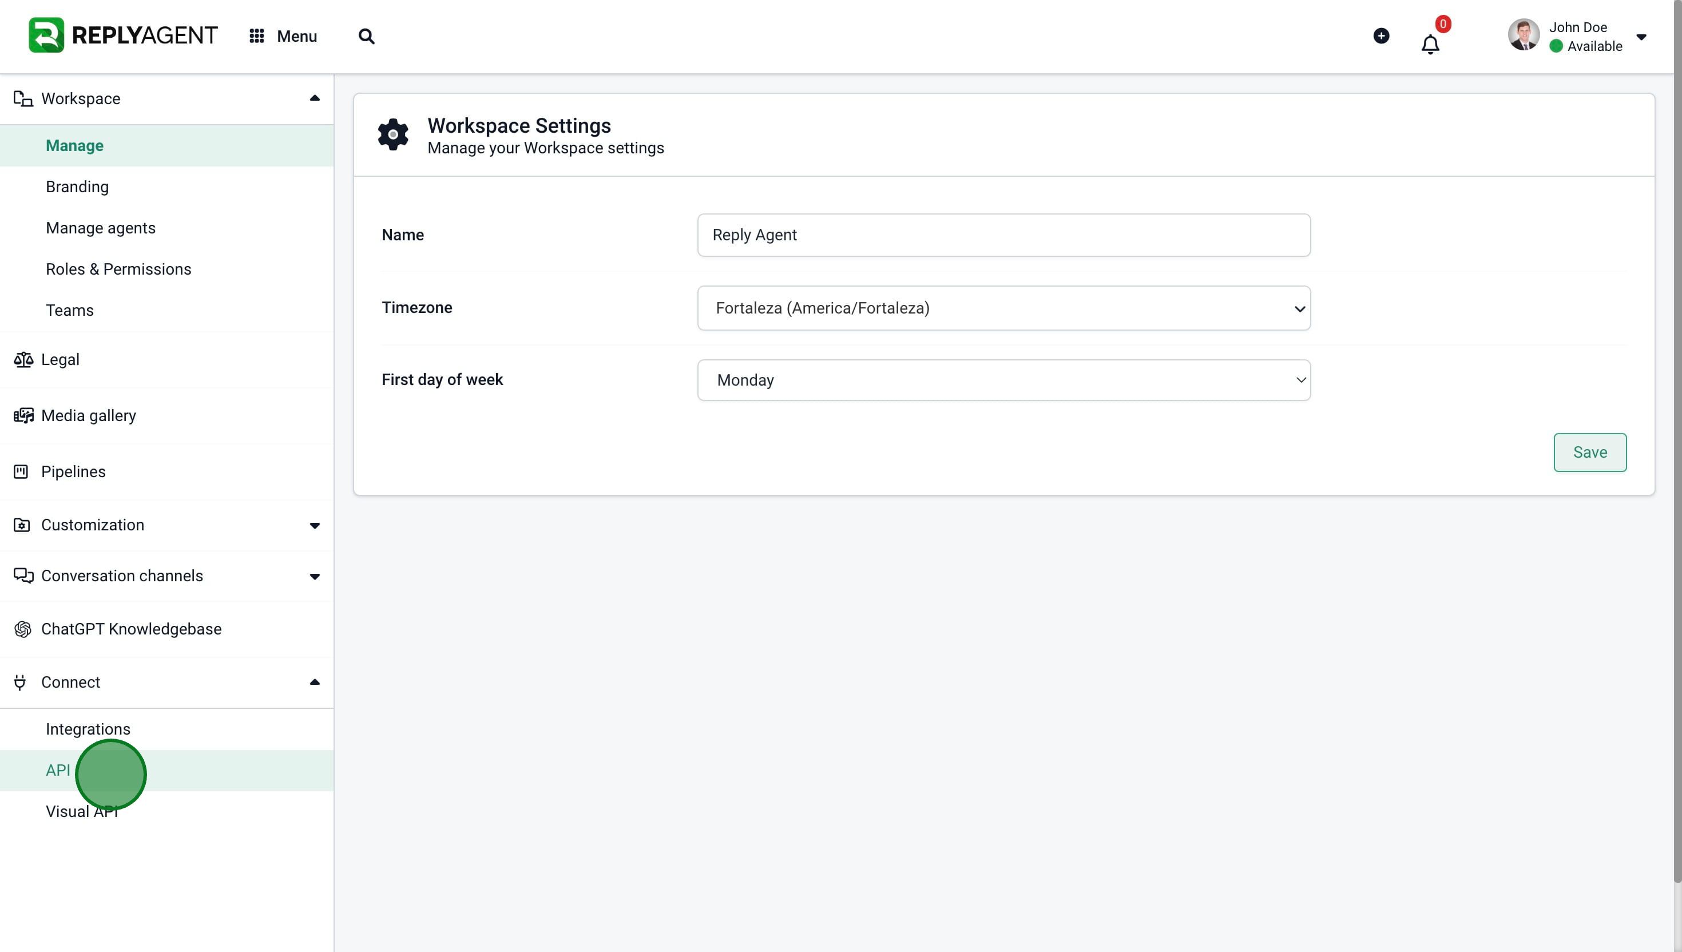Click the Connect plug icon
Viewport: 1682px width, 952px height.
click(x=19, y=683)
